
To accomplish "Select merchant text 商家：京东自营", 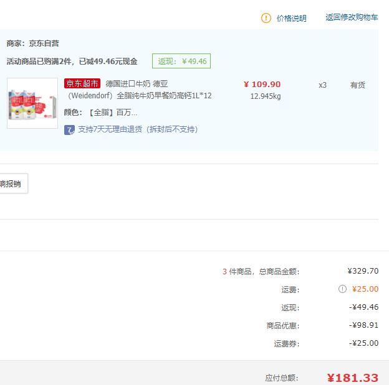I will pyautogui.click(x=33, y=44).
